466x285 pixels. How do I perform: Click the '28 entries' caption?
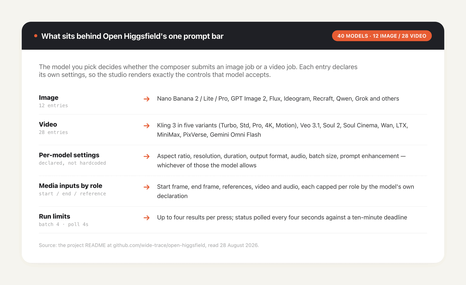point(53,132)
